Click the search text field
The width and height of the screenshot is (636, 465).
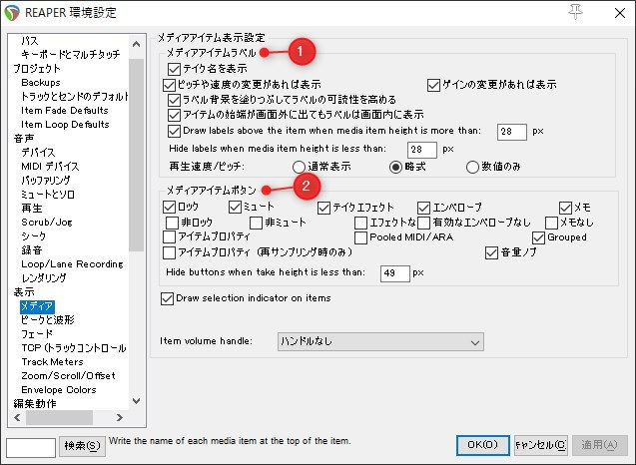point(31,448)
